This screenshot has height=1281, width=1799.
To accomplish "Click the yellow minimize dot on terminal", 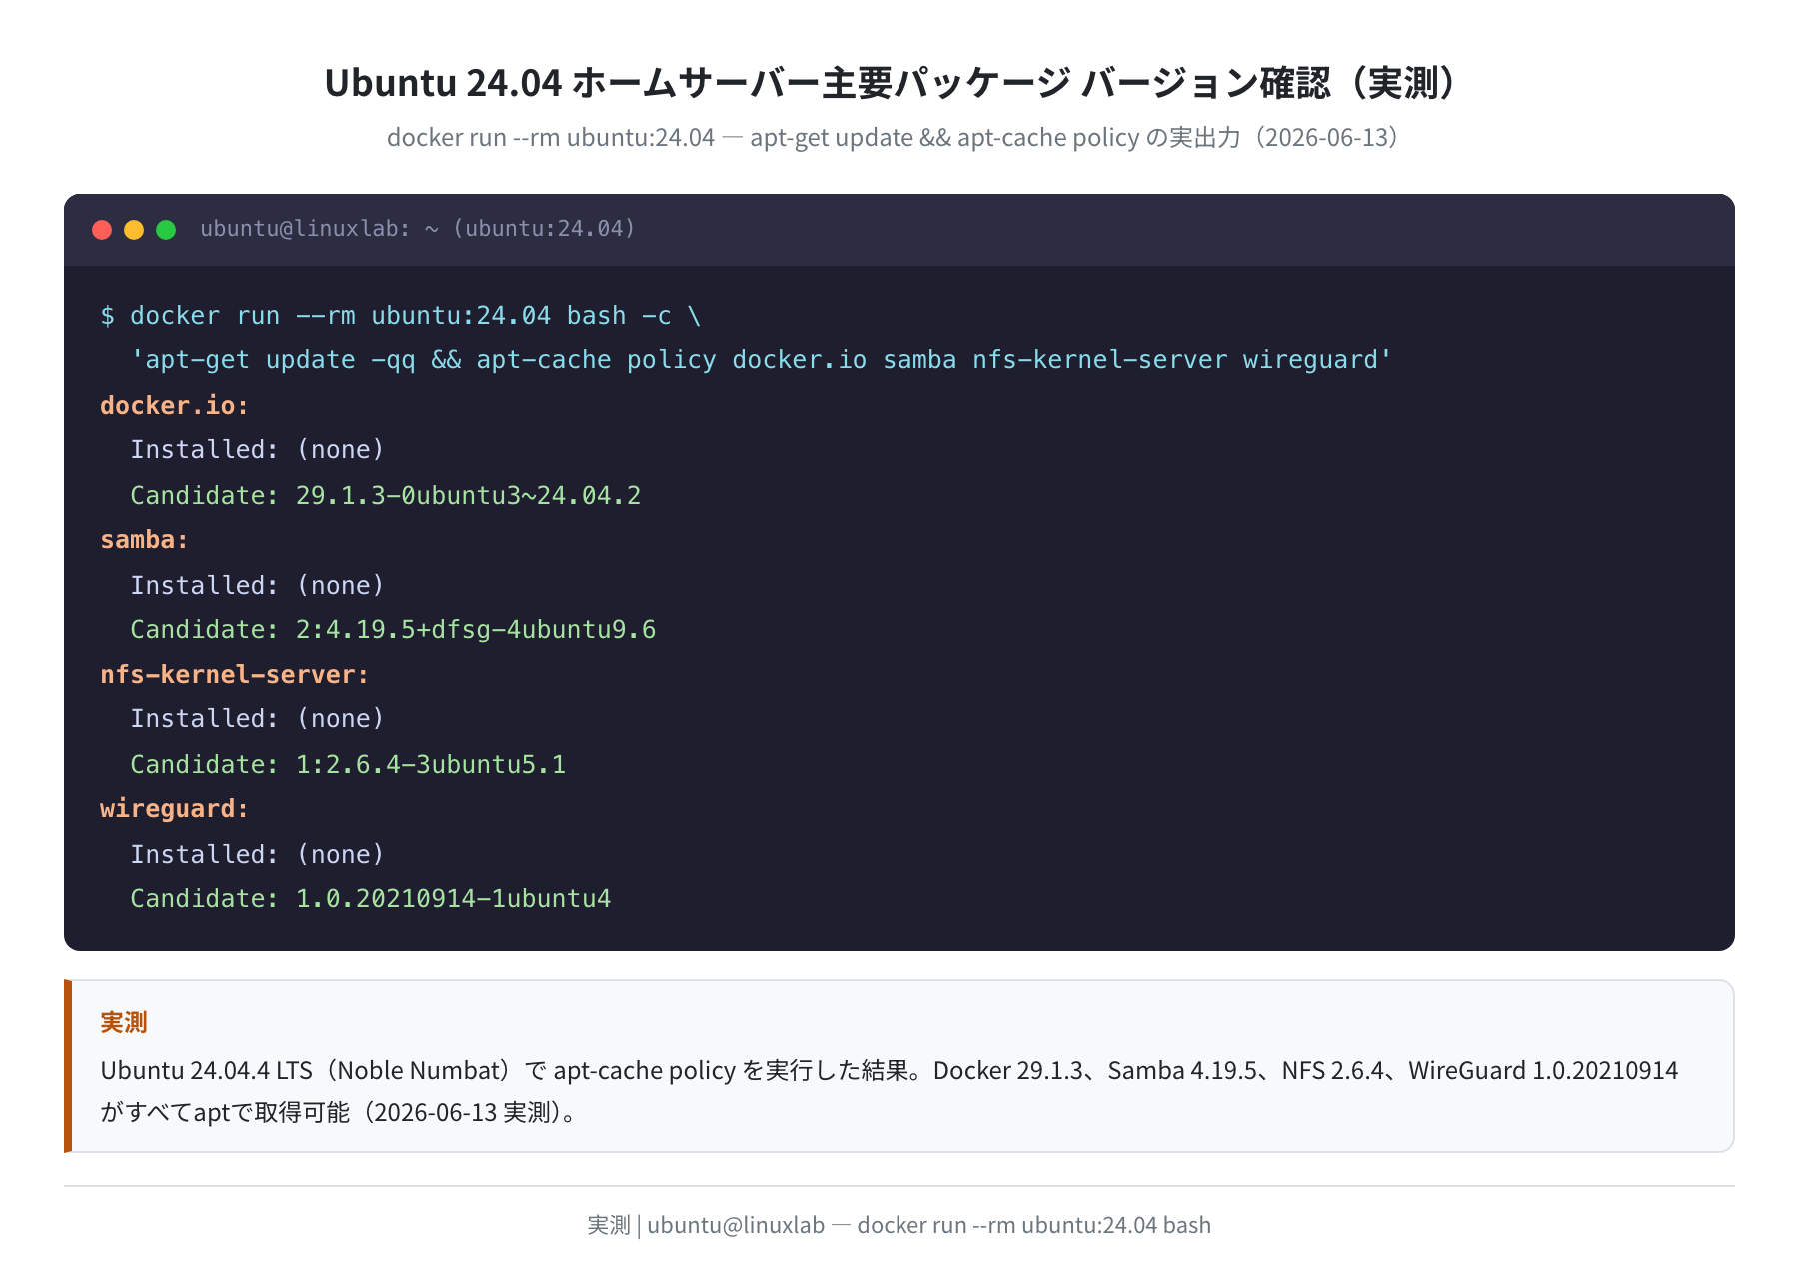I will coord(134,230).
